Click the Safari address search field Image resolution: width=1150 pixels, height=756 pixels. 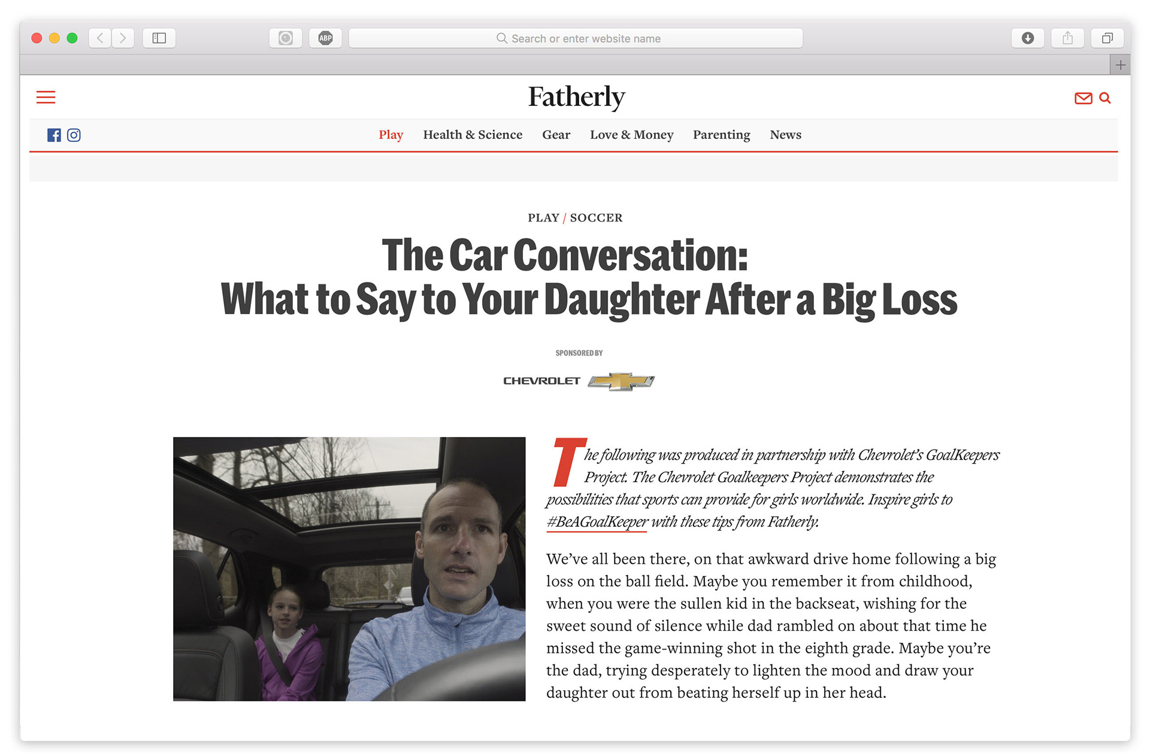[x=576, y=38]
